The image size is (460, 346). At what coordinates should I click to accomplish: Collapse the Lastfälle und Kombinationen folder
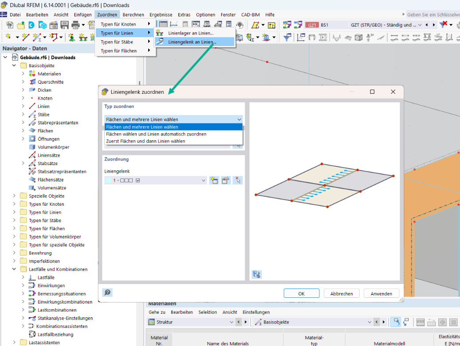click(x=14, y=269)
